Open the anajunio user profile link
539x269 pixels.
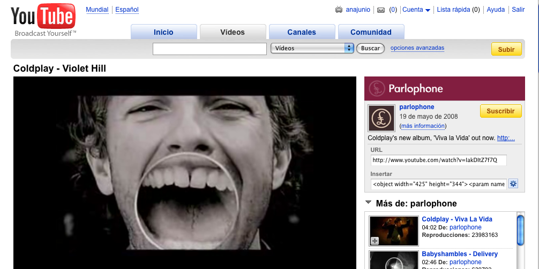[x=358, y=10]
